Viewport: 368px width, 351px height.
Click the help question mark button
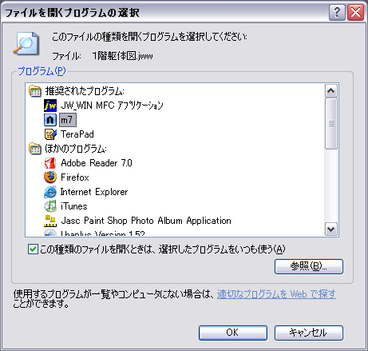[x=337, y=12]
